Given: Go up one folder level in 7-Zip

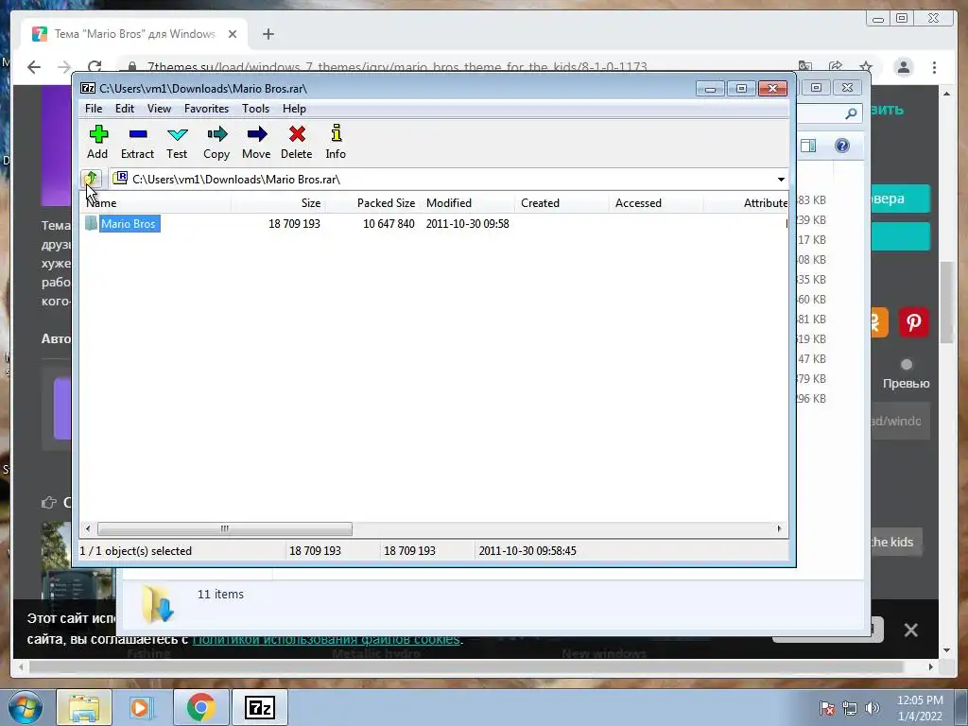Looking at the screenshot, I should click(x=91, y=179).
